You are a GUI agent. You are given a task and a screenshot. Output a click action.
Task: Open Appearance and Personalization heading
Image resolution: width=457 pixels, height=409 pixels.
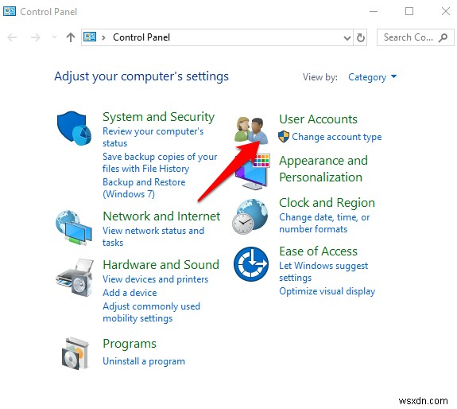click(323, 169)
